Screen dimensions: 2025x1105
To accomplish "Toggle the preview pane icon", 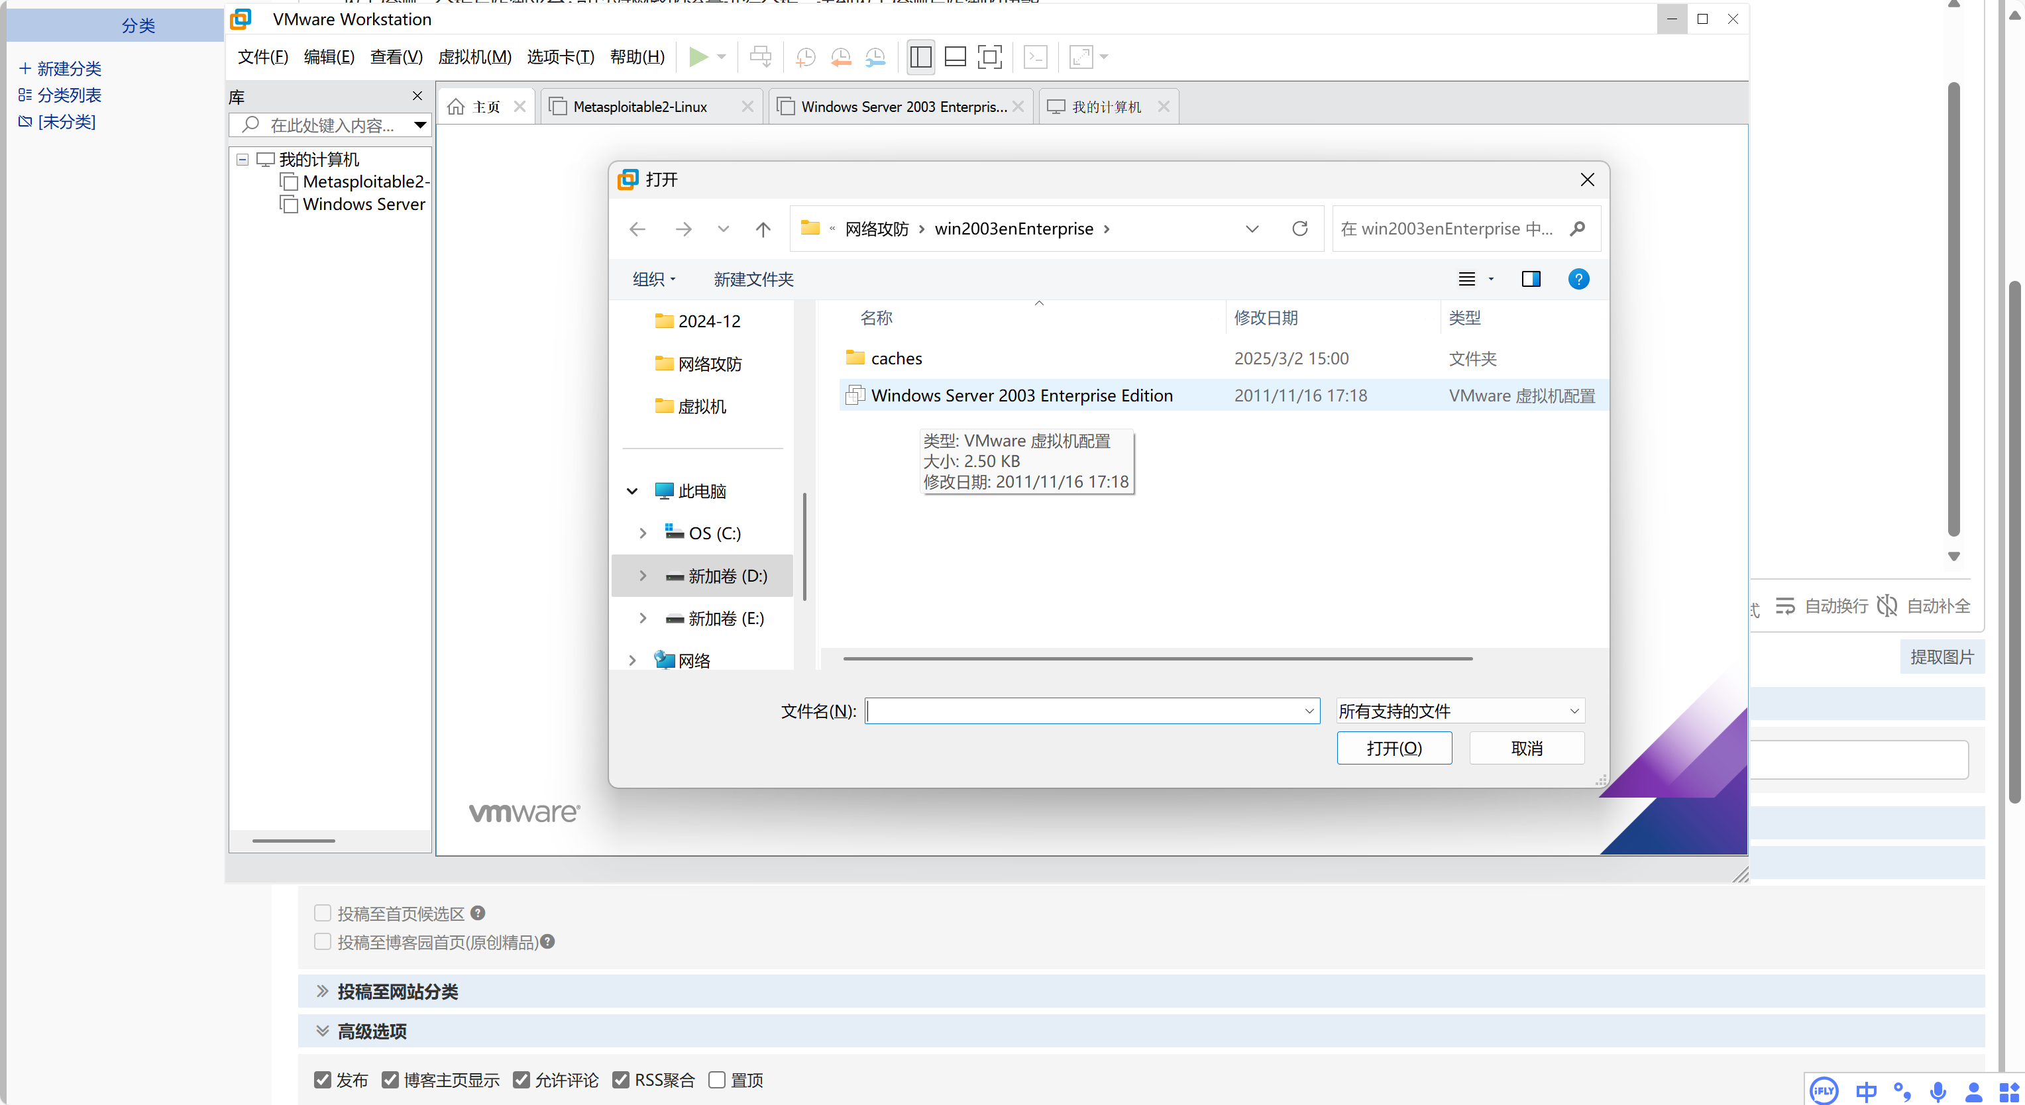I will click(1531, 279).
